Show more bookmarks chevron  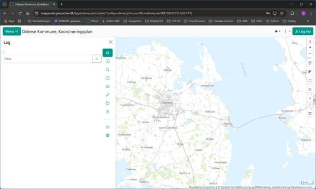pos(308,21)
